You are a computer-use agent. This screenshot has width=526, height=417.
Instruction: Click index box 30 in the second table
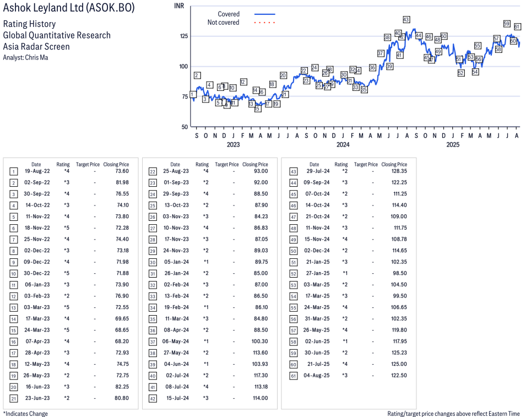pos(153,262)
